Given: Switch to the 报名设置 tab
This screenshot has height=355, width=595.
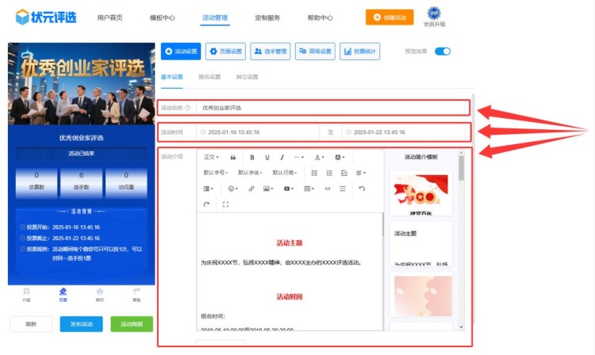Looking at the screenshot, I should point(209,77).
